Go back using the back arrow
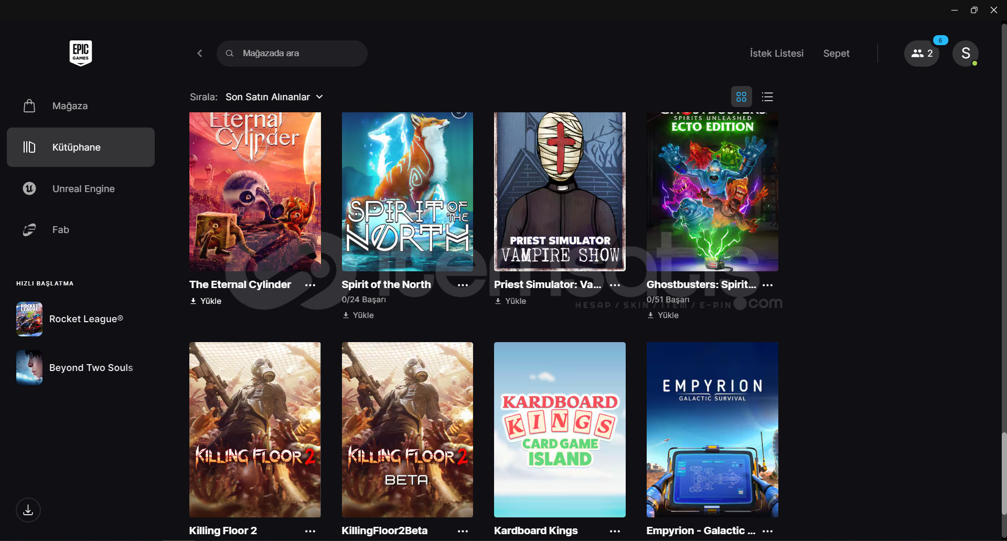The height and width of the screenshot is (541, 1007). (x=200, y=54)
